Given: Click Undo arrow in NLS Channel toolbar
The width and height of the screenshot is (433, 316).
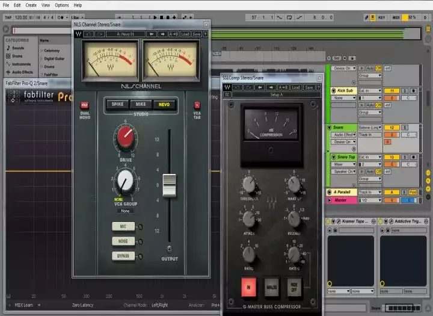Looking at the screenshot, I should 88,34.
